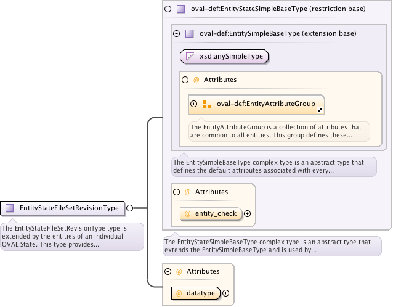393x307 pixels.
Task: Expand the oval-def:EntityAttributeGroup node
Action: (194, 104)
